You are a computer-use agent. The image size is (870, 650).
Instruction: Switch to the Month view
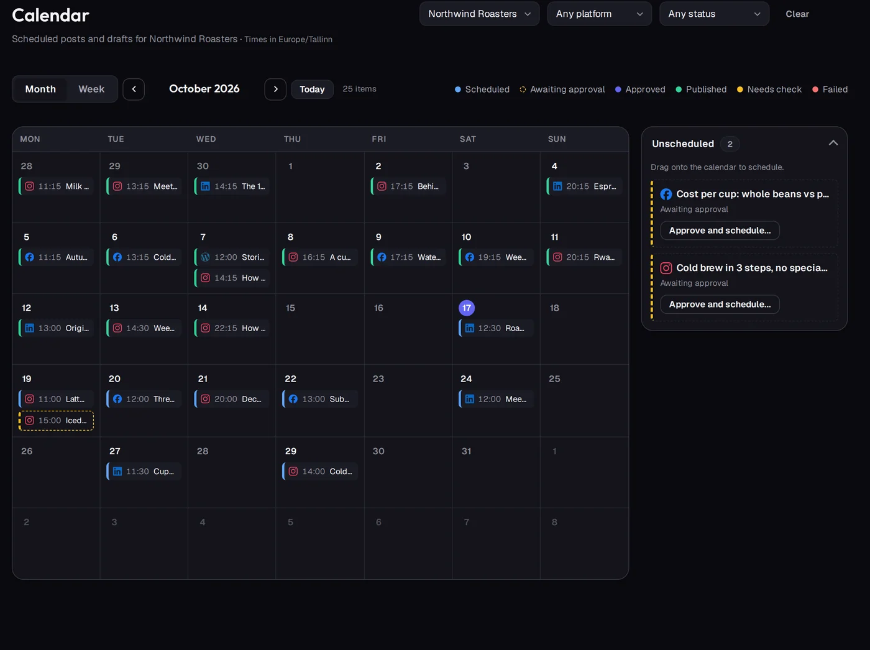[40, 89]
